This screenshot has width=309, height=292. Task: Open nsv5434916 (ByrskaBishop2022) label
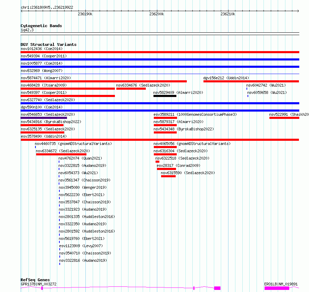coord(51,122)
